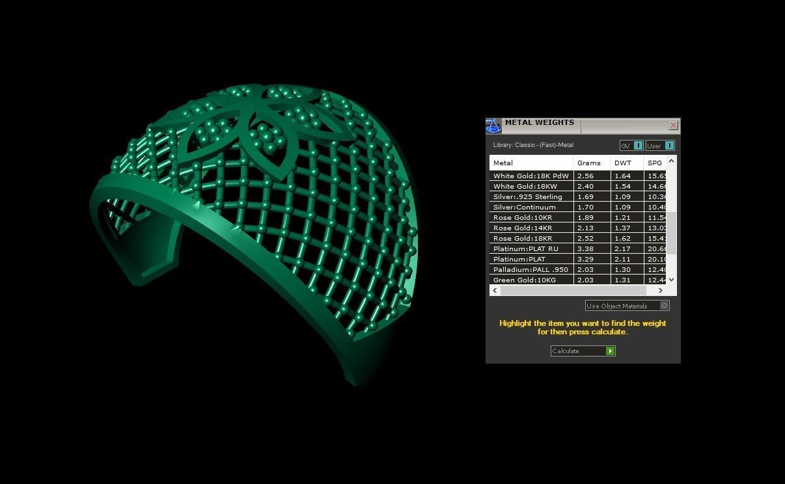Click the Library: Classic - (Fast)-Metal label
Screen dimensions: 785x484
point(533,145)
